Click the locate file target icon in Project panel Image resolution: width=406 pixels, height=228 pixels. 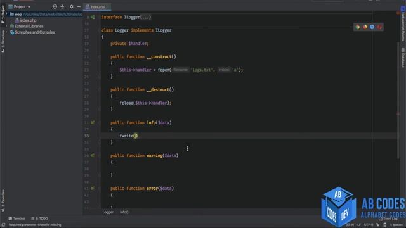[x=55, y=7]
